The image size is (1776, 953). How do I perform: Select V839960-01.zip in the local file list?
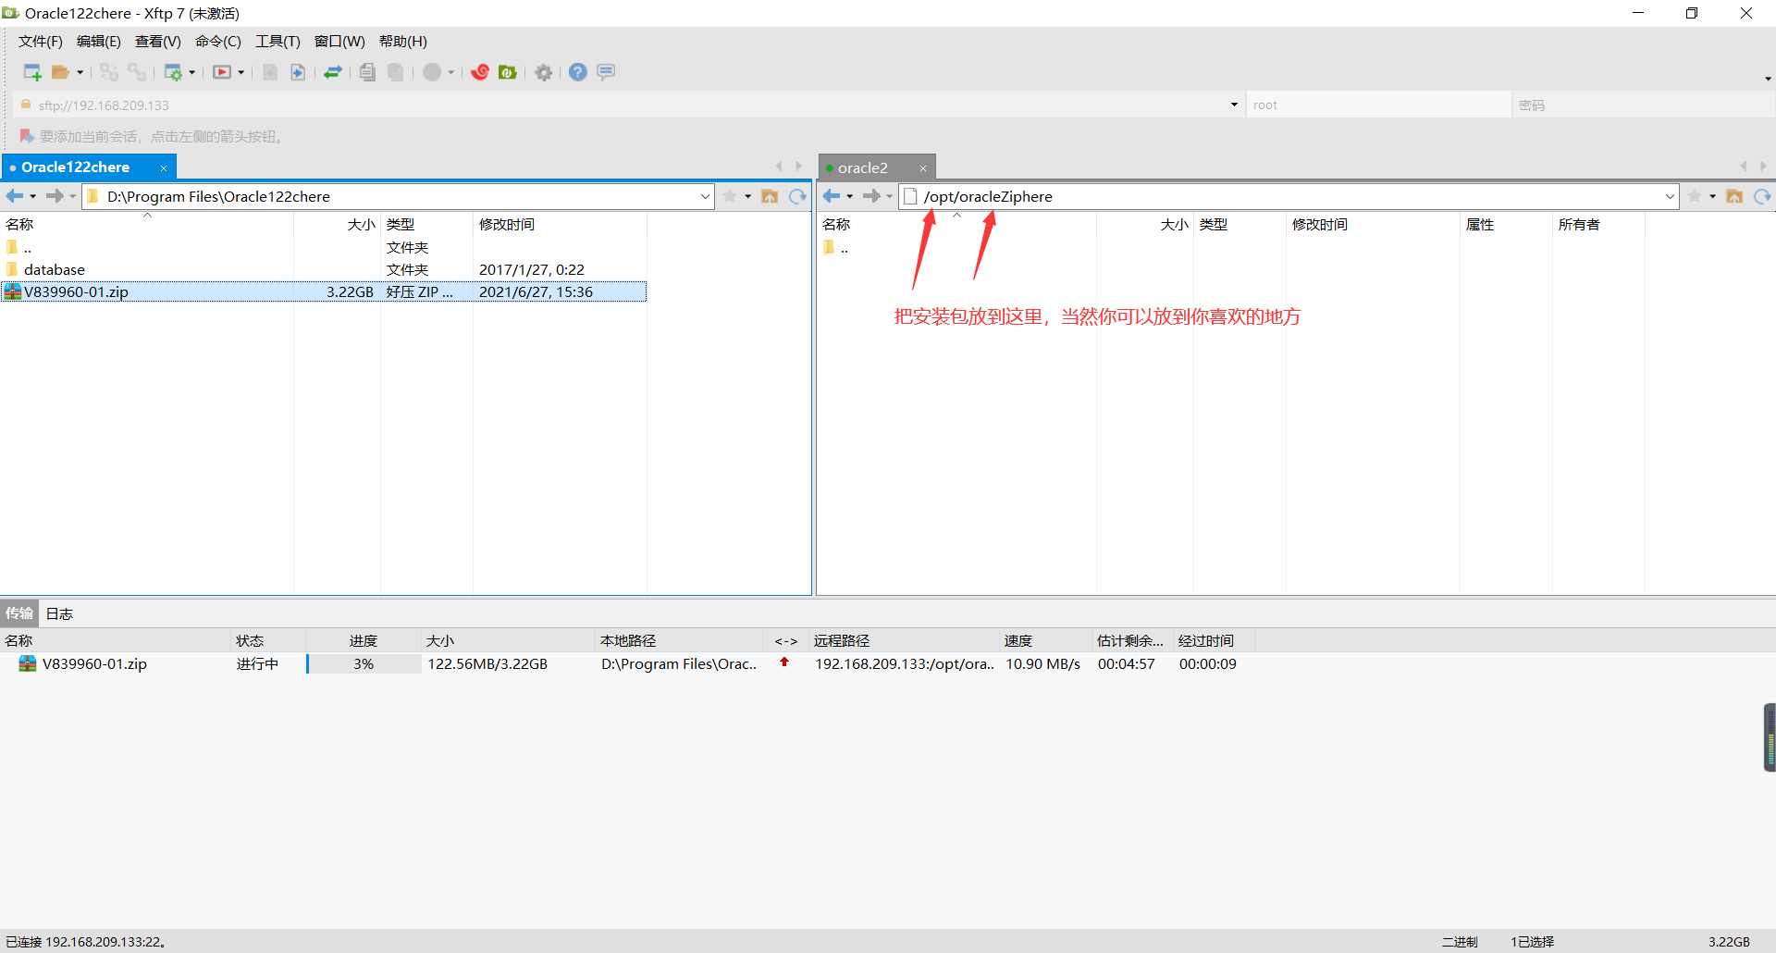[x=324, y=291]
